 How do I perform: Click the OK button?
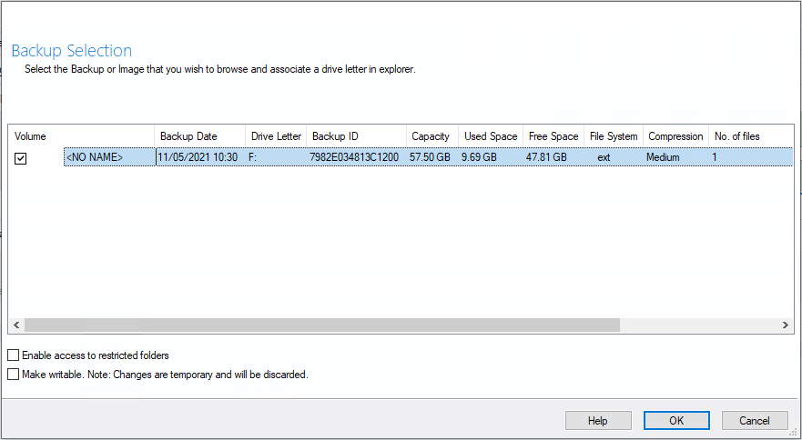click(676, 421)
